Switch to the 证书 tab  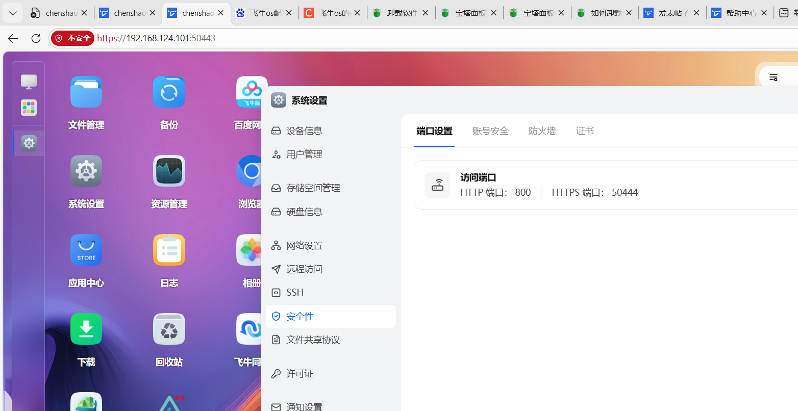585,131
